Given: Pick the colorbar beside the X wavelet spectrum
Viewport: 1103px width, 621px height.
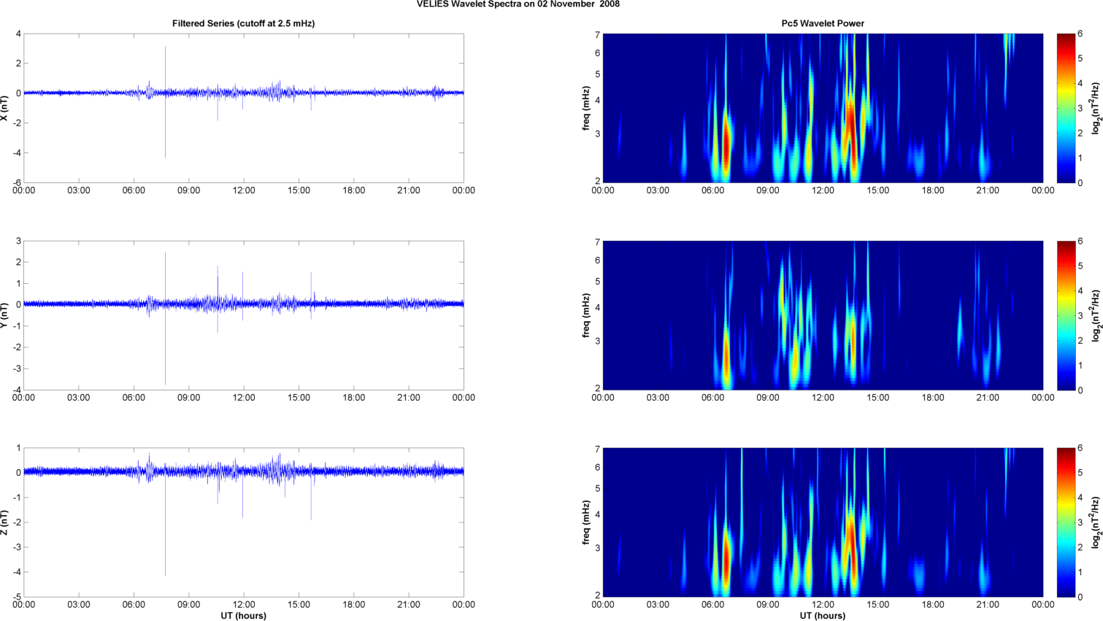Looking at the screenshot, I should pos(1066,108).
